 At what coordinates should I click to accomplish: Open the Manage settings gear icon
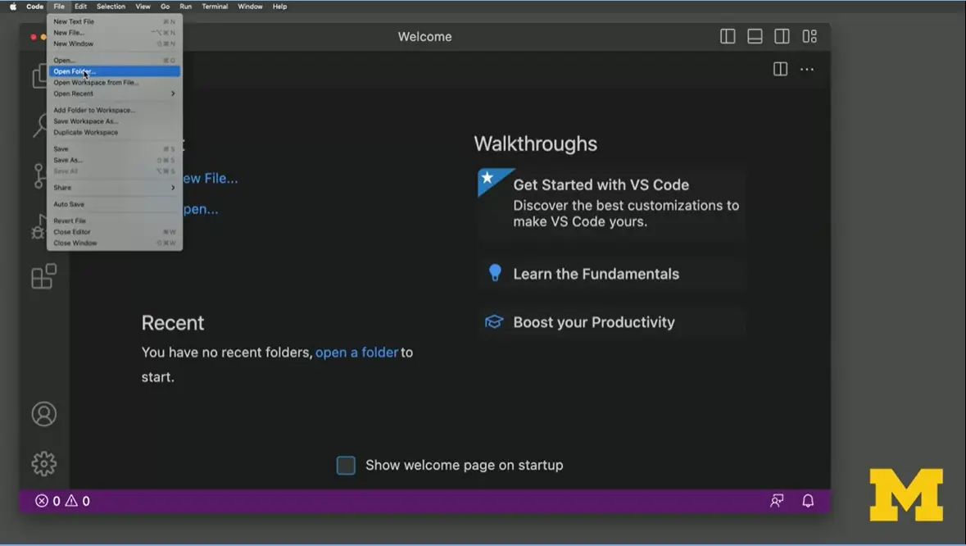(x=43, y=463)
